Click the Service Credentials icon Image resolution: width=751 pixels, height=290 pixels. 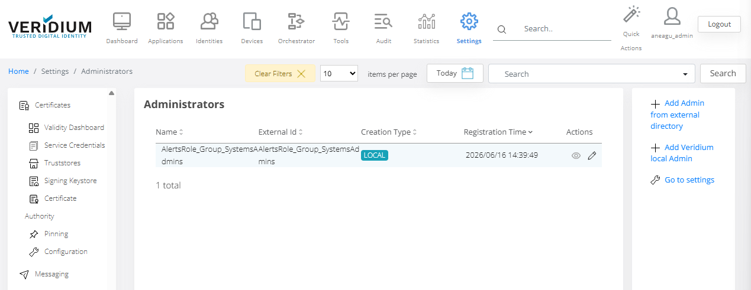point(34,145)
